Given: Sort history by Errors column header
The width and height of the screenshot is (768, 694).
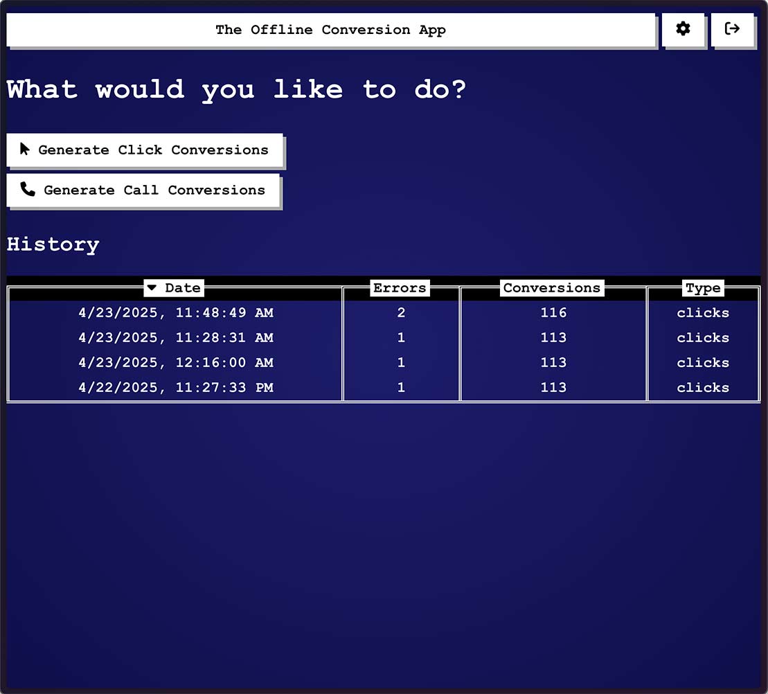Looking at the screenshot, I should tap(400, 288).
